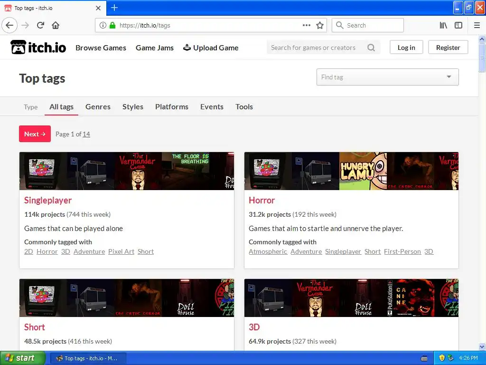Click the keyboard icon in system tray
This screenshot has width=486, height=365.
tap(424, 358)
